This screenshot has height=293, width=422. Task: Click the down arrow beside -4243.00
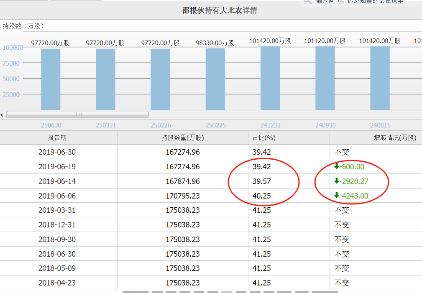(337, 195)
